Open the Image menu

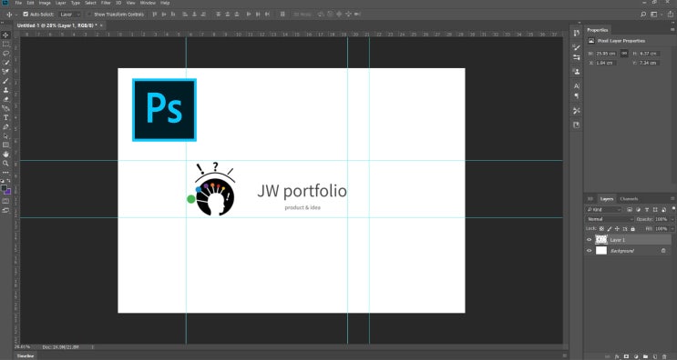point(45,3)
